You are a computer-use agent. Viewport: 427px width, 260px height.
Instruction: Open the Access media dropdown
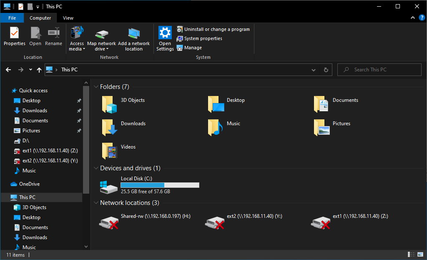pos(77,39)
